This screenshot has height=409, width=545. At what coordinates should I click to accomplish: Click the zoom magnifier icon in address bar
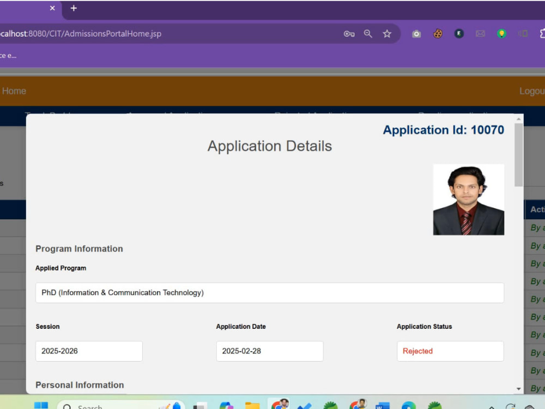click(x=368, y=34)
